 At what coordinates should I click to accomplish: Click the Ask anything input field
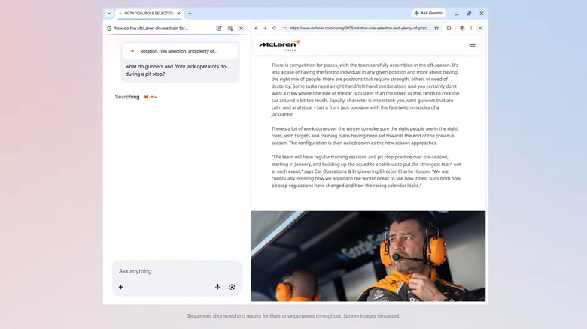[177, 271]
